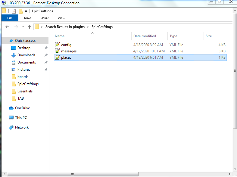Click the places file icon

57,57
